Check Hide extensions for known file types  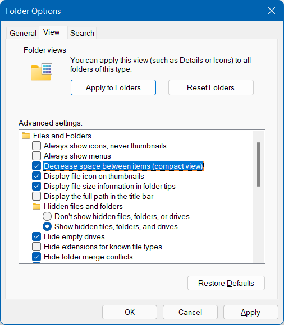pyautogui.click(x=36, y=247)
